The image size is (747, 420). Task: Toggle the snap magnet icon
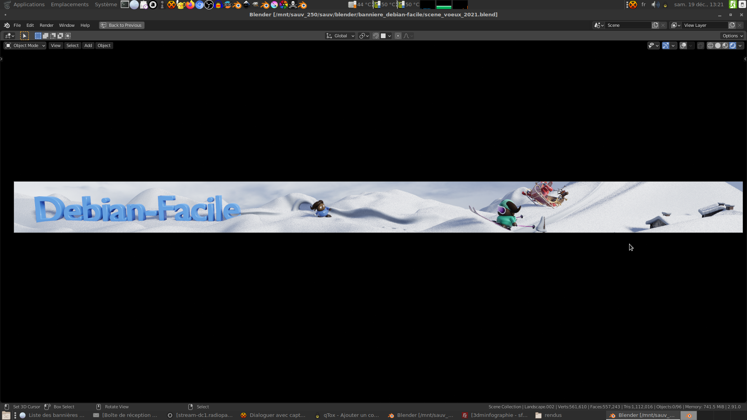[376, 36]
